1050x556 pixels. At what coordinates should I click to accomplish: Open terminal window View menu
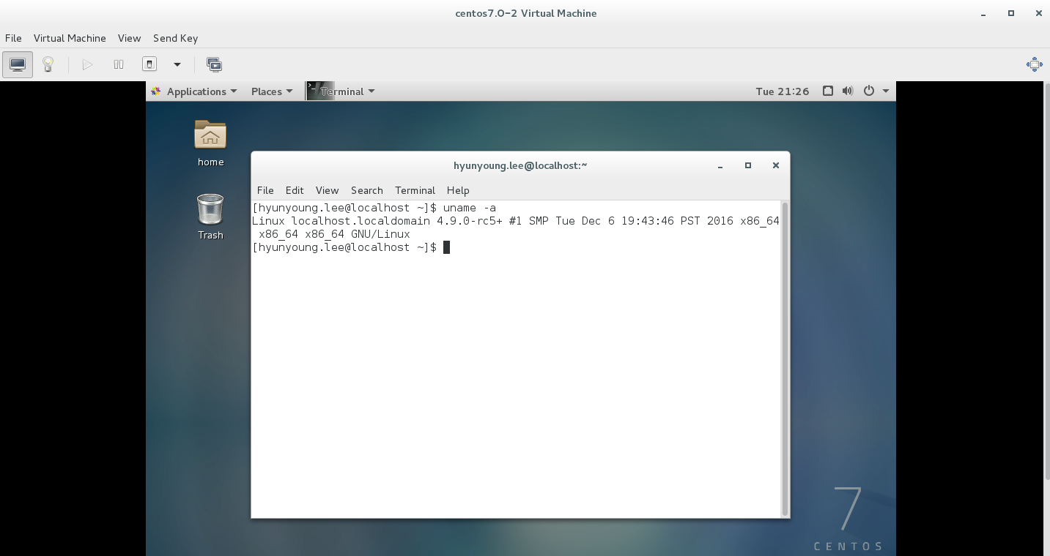[327, 190]
